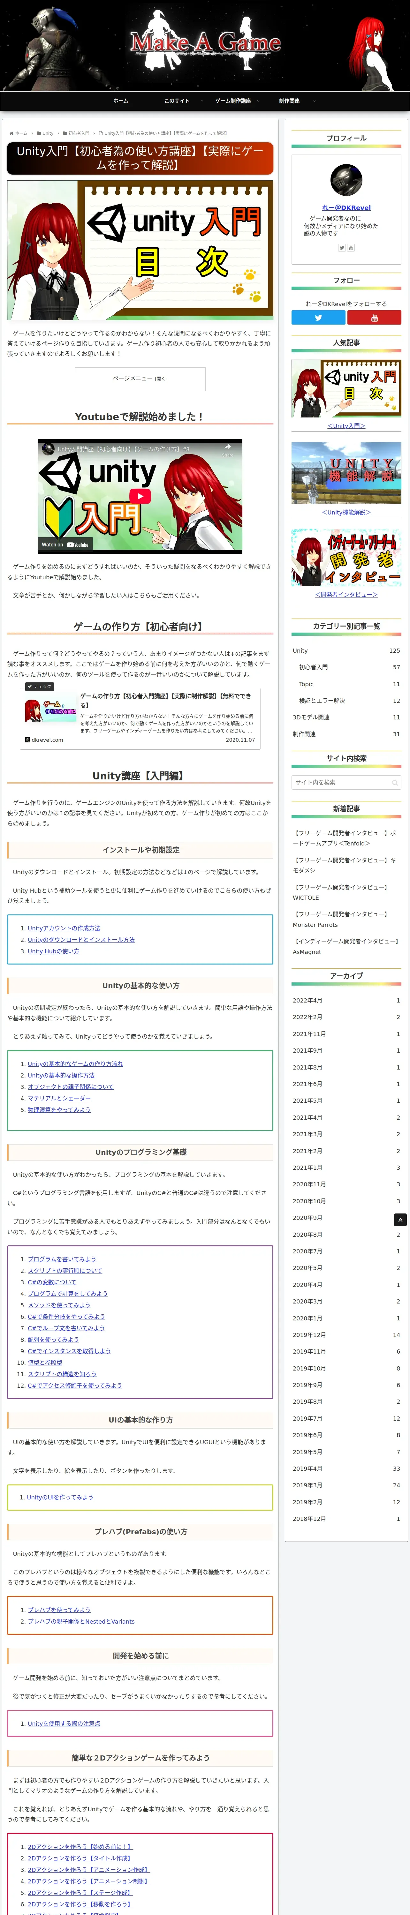Open the Unity category with 125 posts
The width and height of the screenshot is (410, 1915).
click(x=346, y=650)
